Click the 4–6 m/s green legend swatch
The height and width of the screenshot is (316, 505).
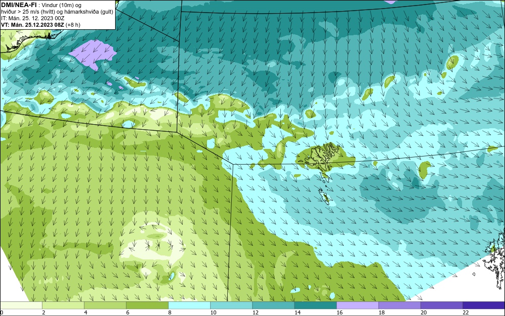click(105, 305)
